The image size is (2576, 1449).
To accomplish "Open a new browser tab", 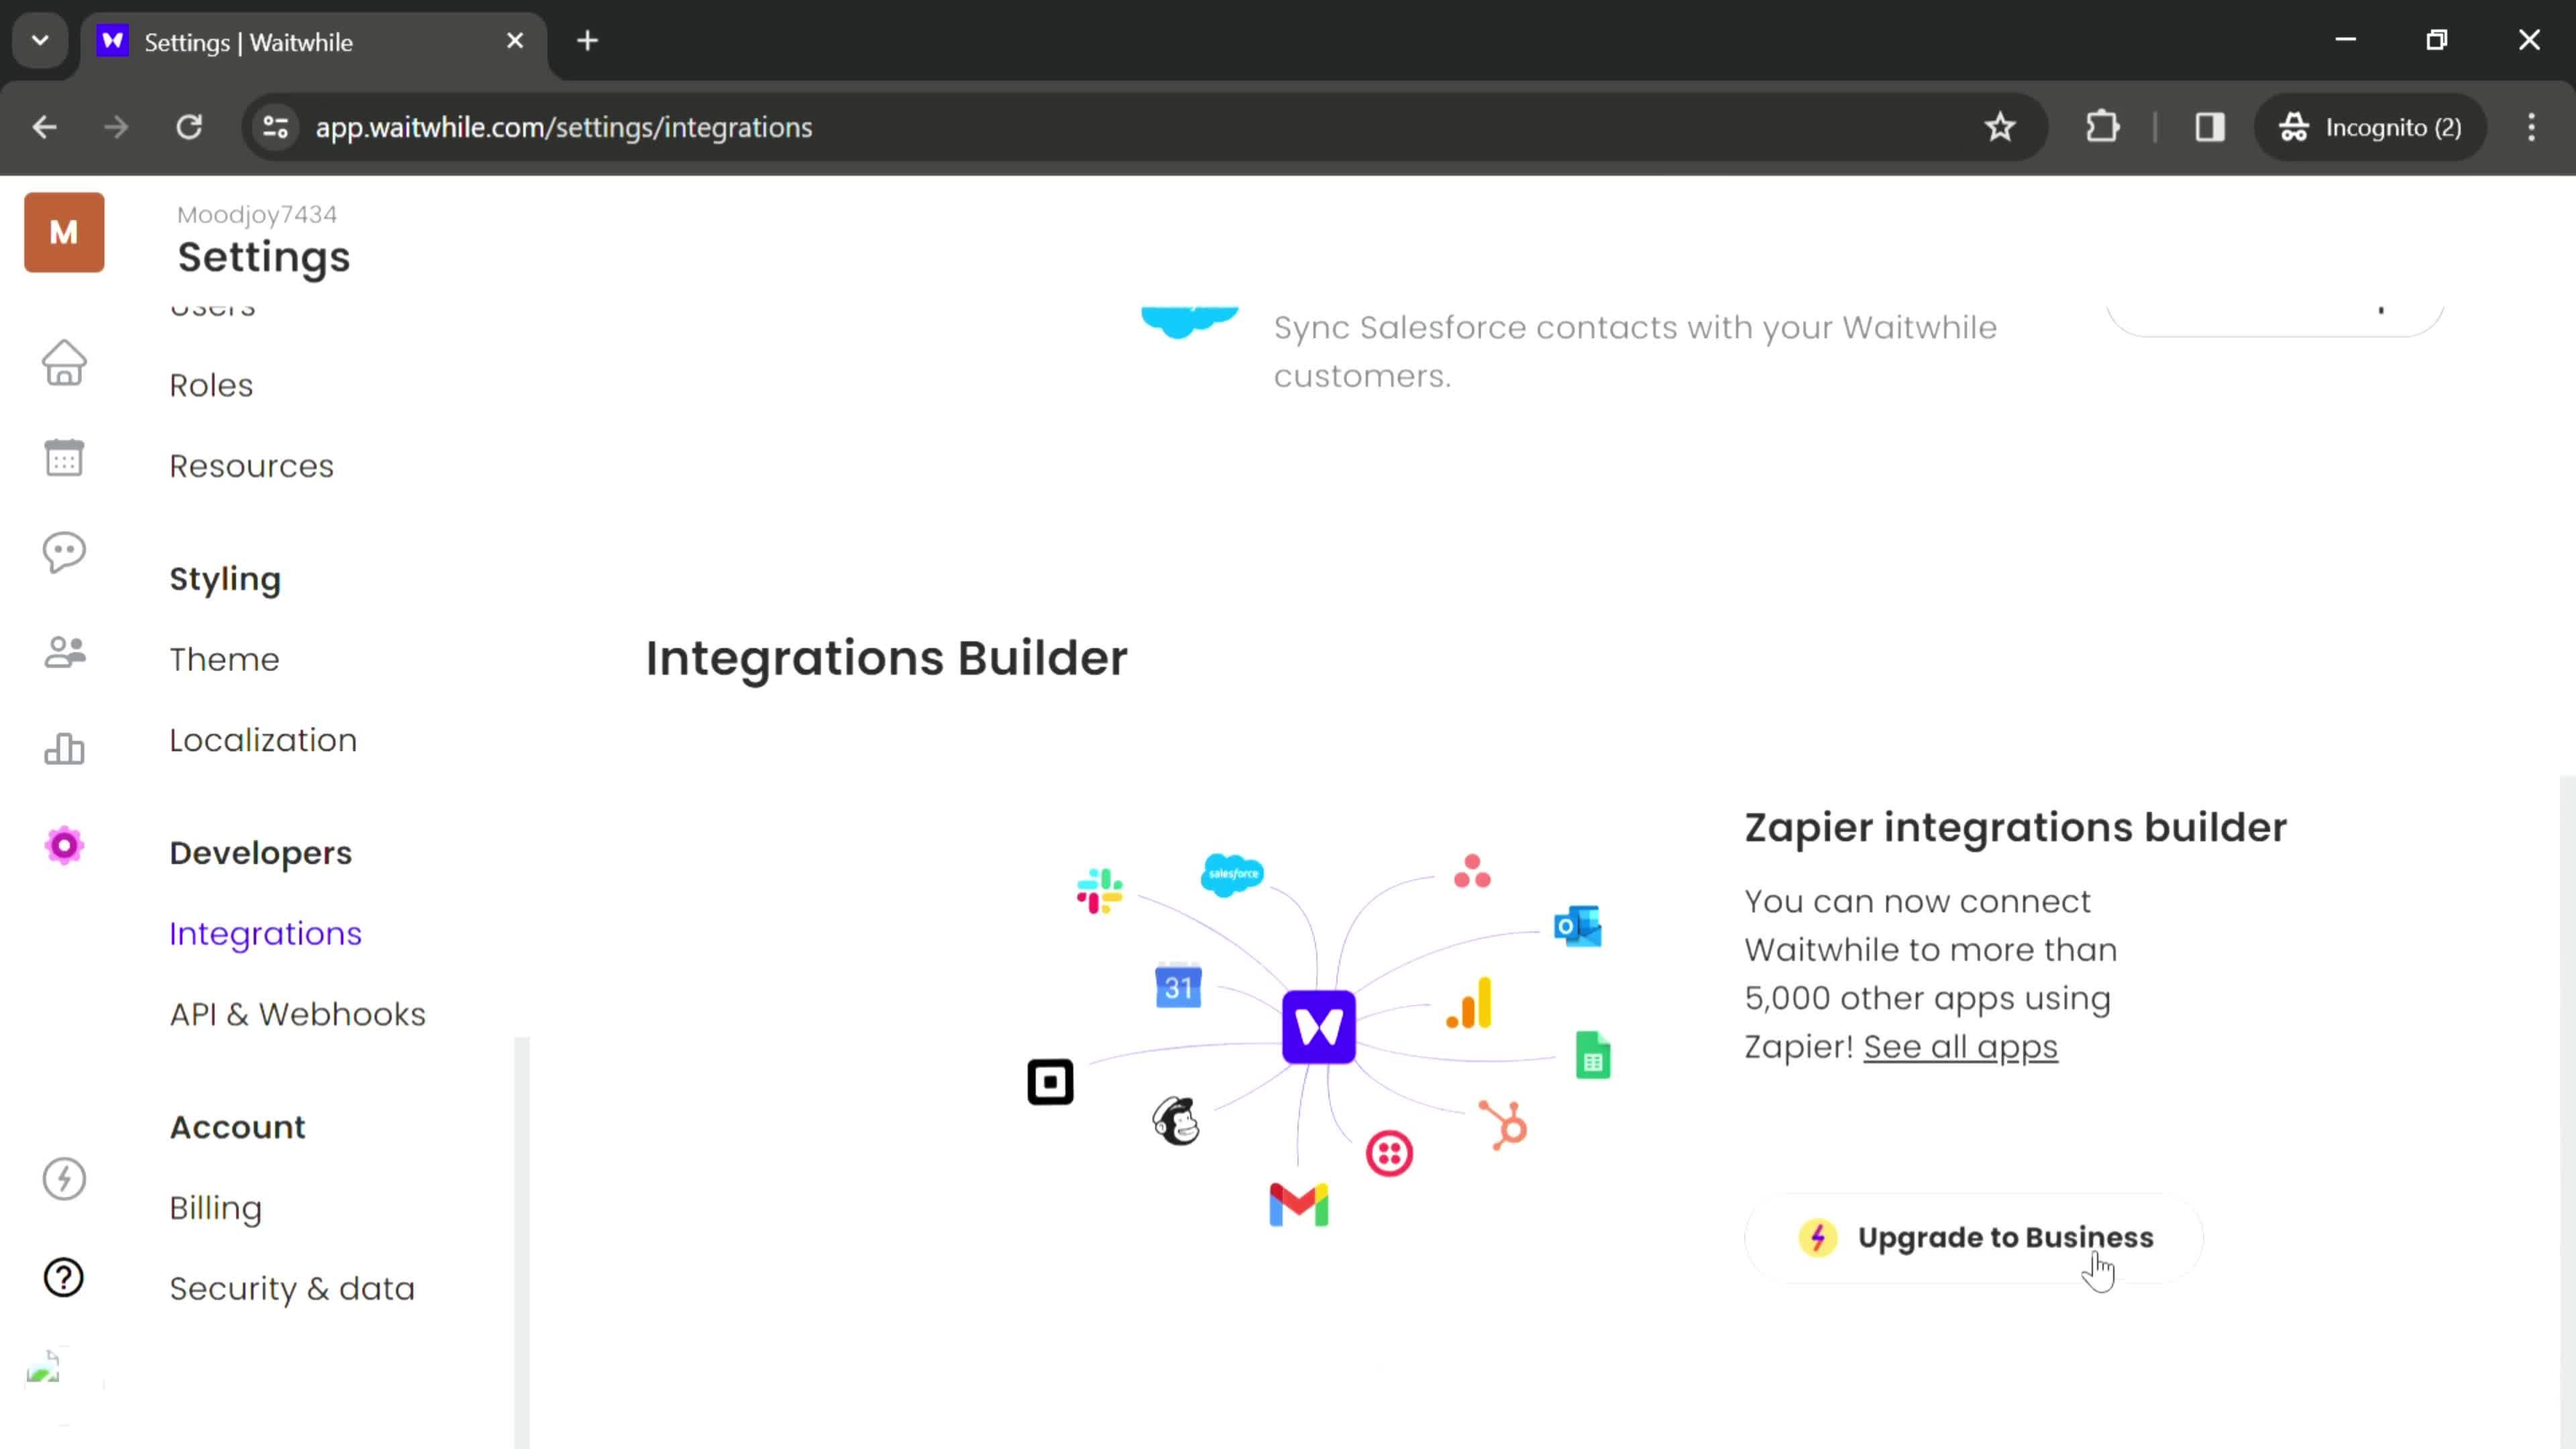I will pyautogui.click(x=588, y=41).
